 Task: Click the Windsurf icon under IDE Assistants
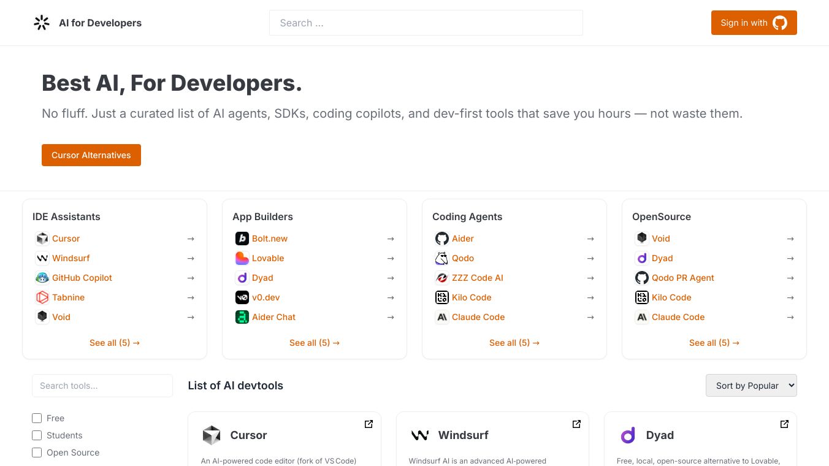point(42,258)
